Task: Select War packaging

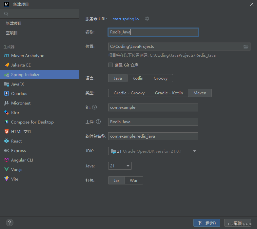Action: pos(134,180)
